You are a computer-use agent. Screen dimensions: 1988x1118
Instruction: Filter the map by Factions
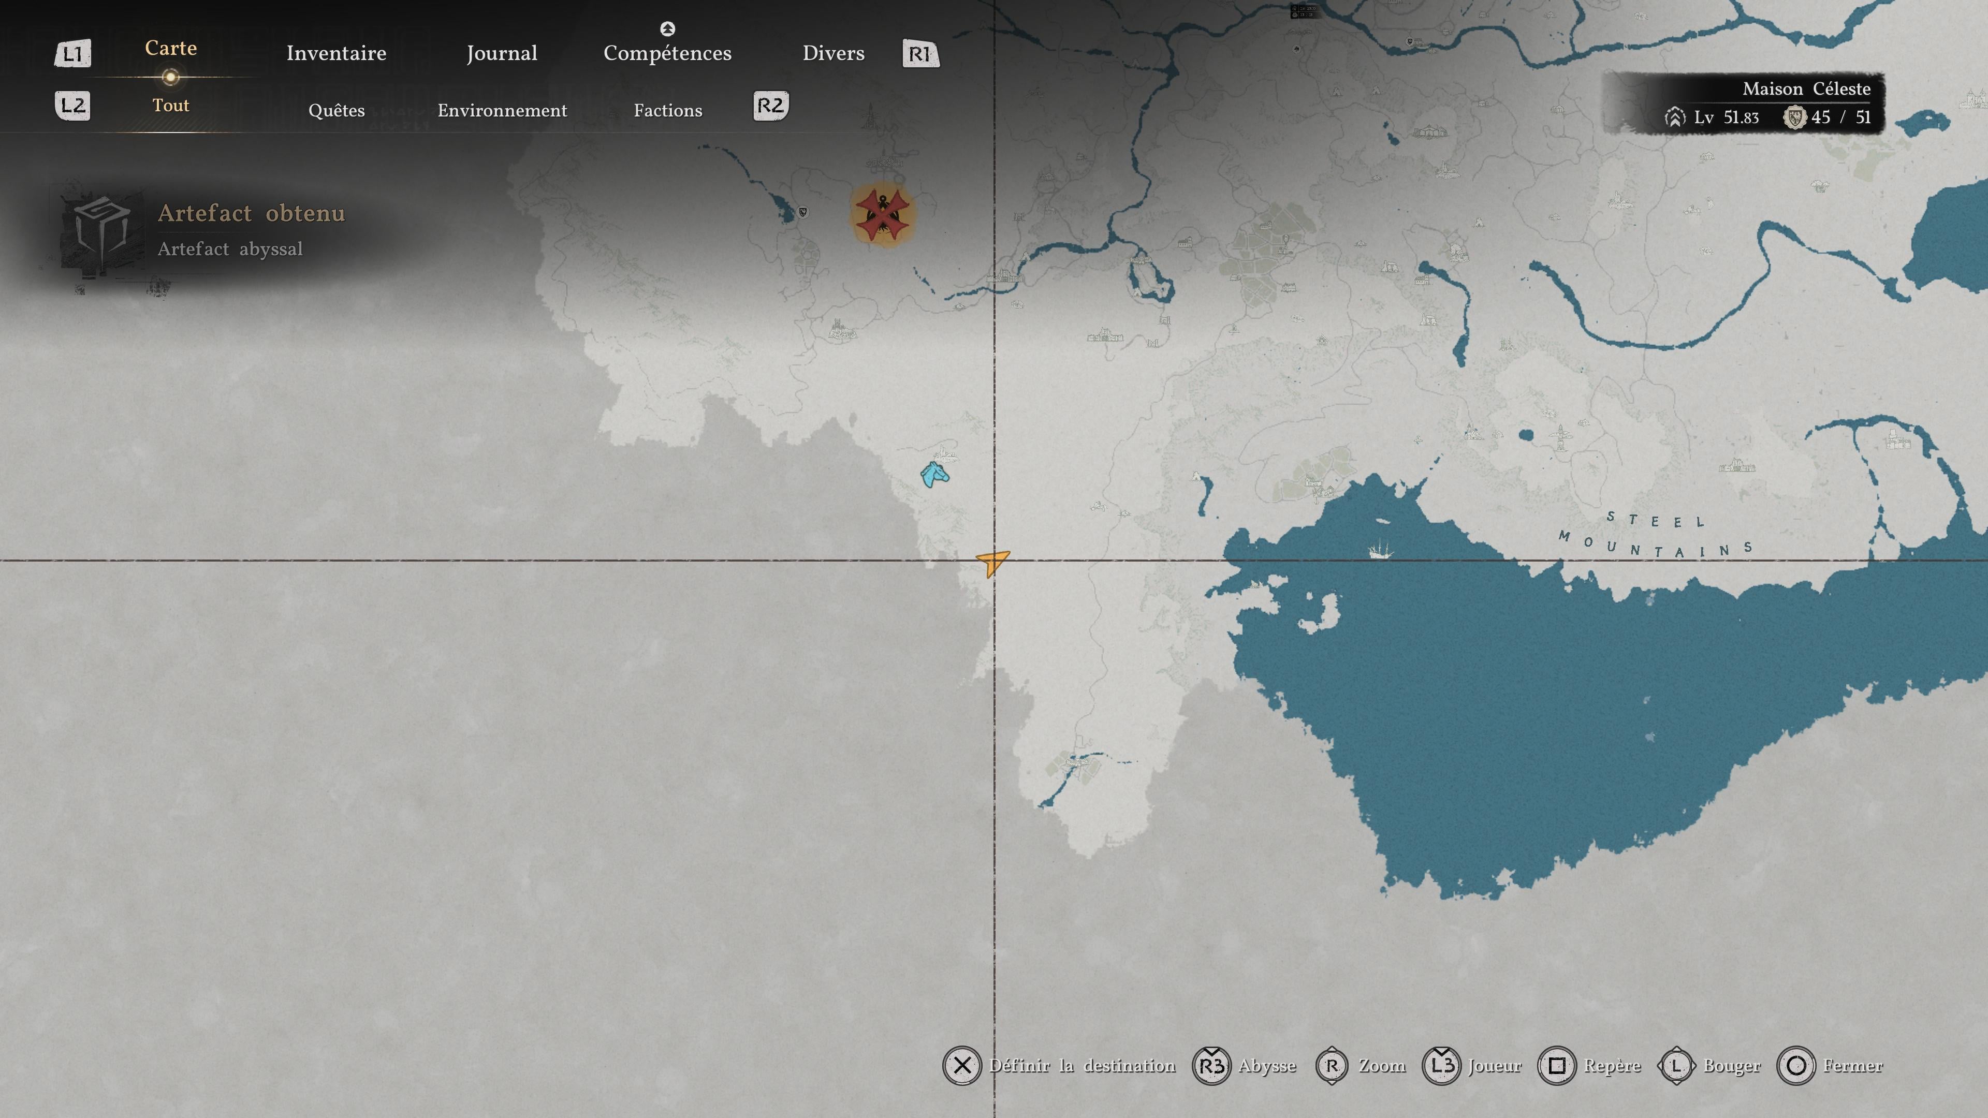click(x=668, y=110)
